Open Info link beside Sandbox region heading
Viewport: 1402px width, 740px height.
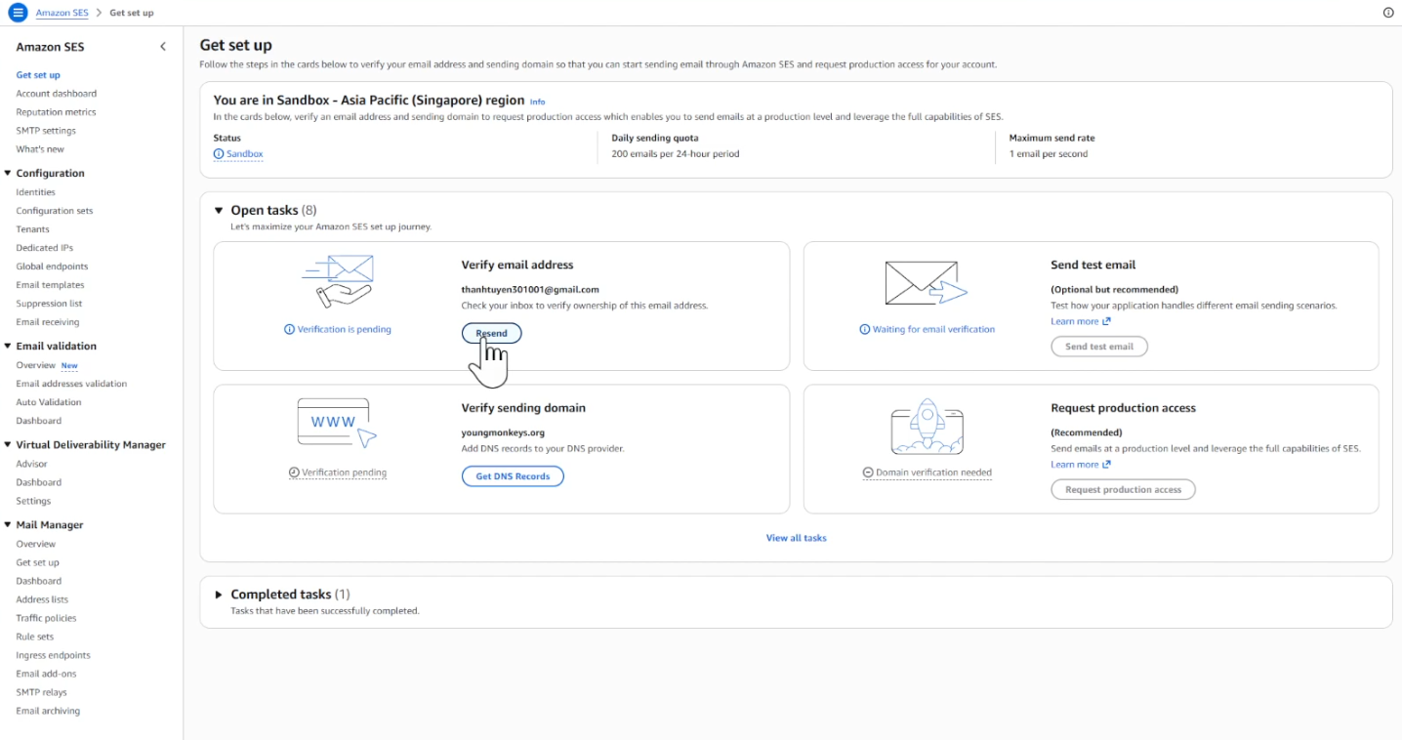coord(537,102)
